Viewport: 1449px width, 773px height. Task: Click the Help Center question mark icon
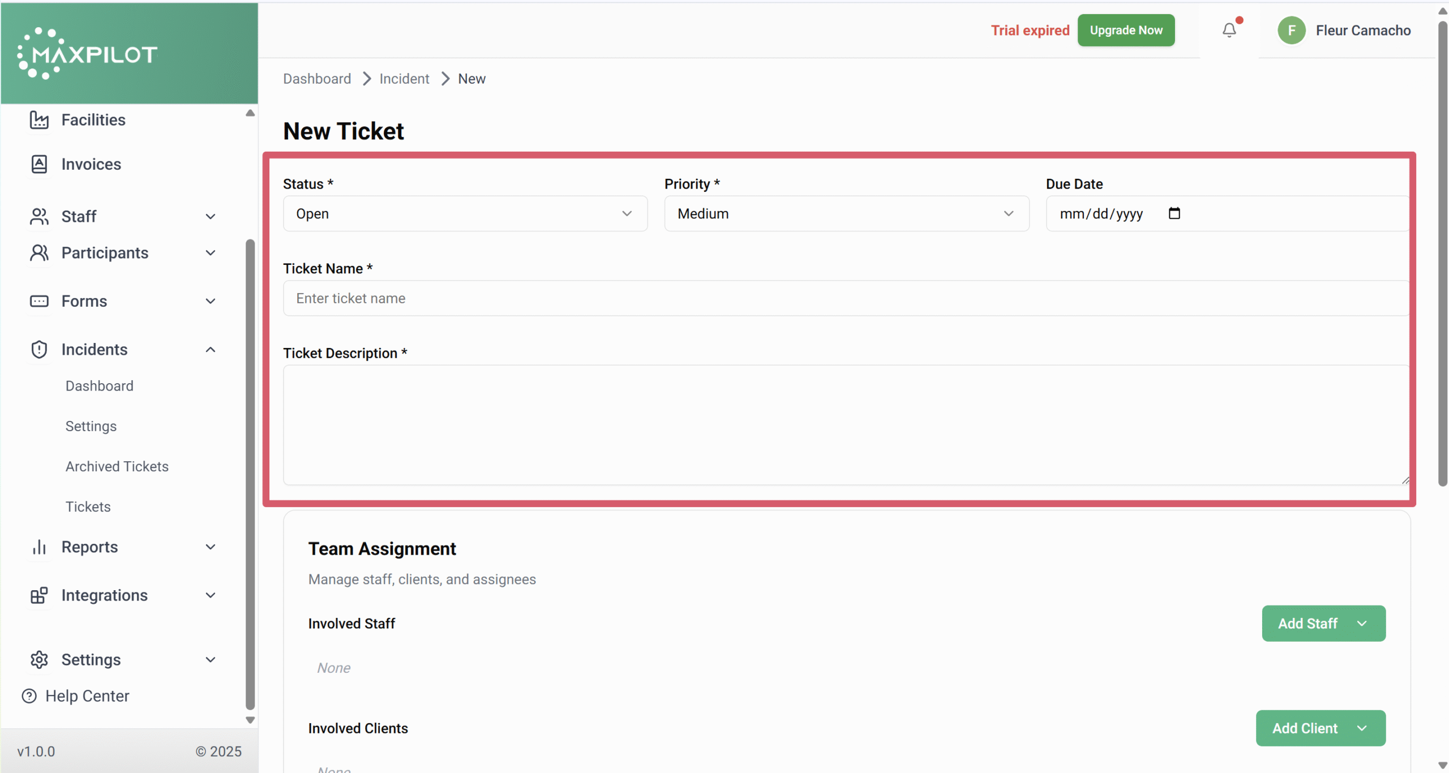coord(29,696)
